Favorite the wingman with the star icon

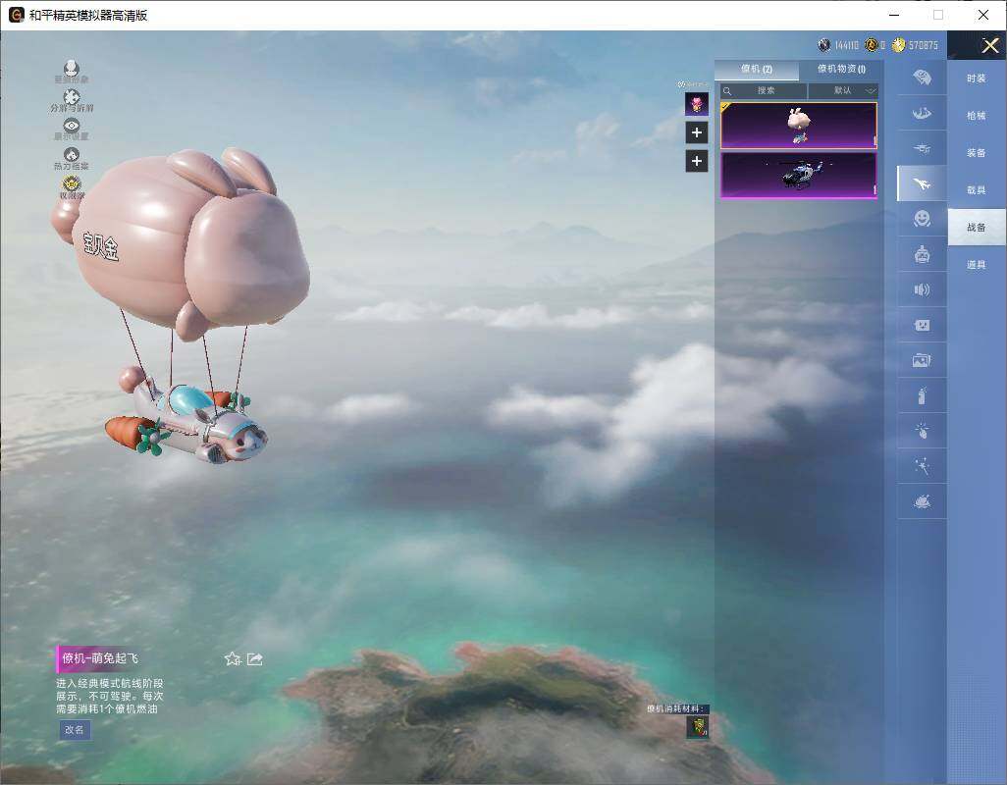point(233,658)
